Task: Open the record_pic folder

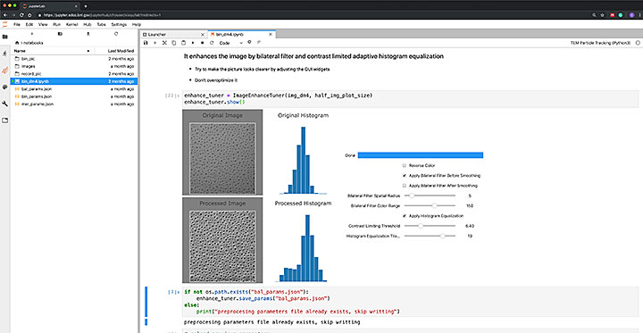Action: (x=74, y=74)
